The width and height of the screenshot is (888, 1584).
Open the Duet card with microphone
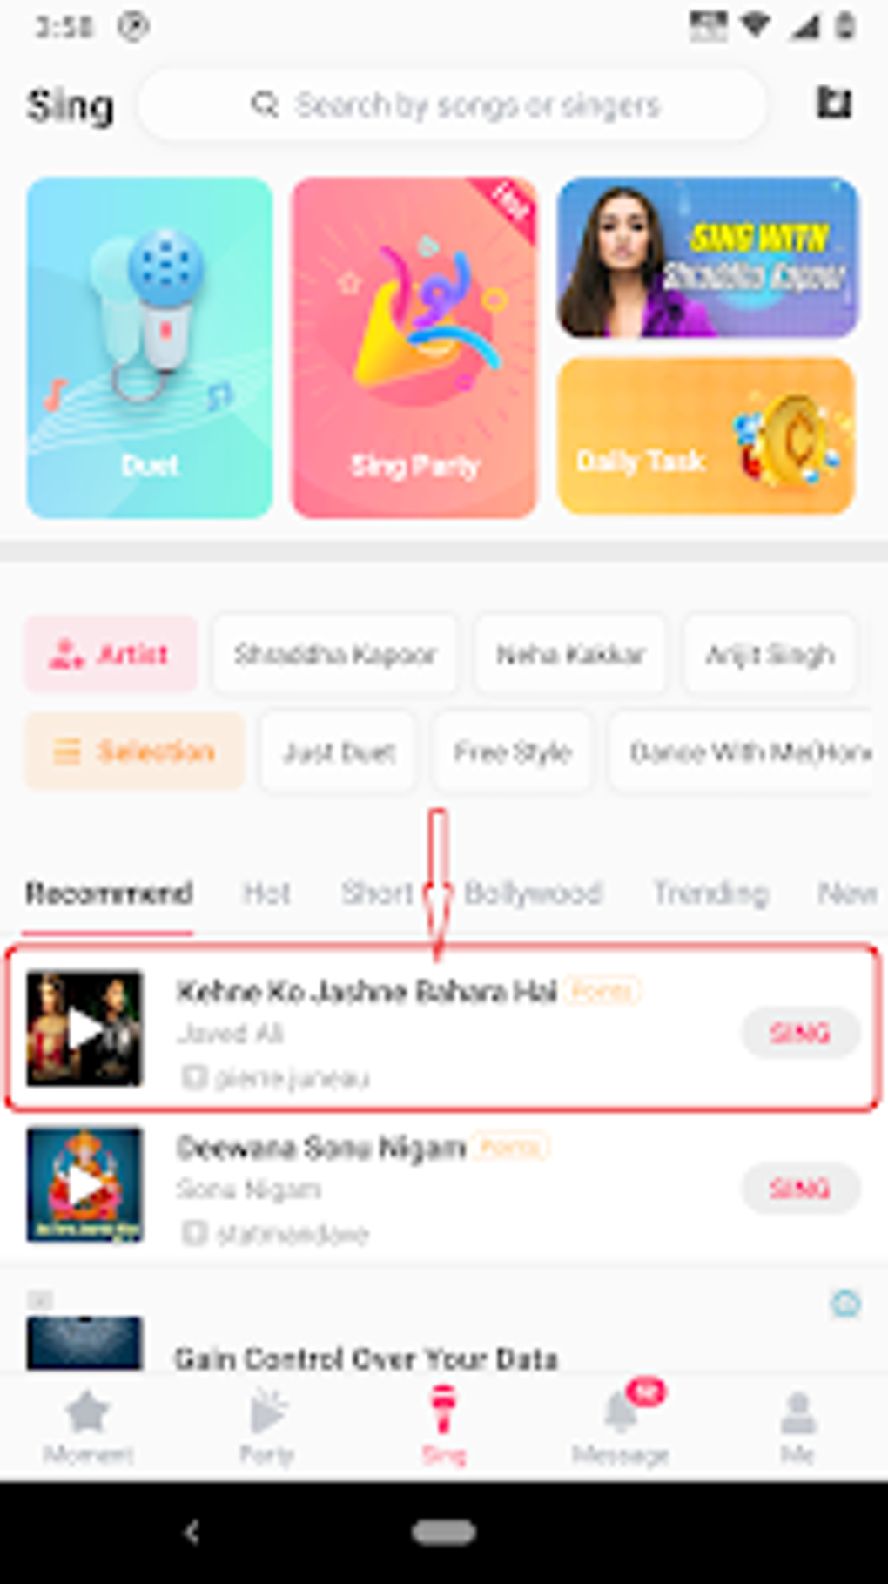[x=150, y=347]
